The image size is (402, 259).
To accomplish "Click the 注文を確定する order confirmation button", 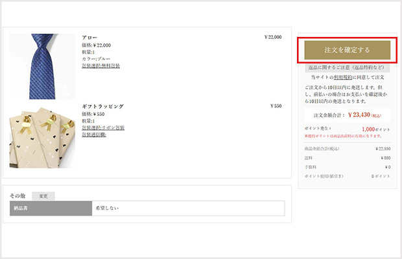I will pyautogui.click(x=347, y=49).
